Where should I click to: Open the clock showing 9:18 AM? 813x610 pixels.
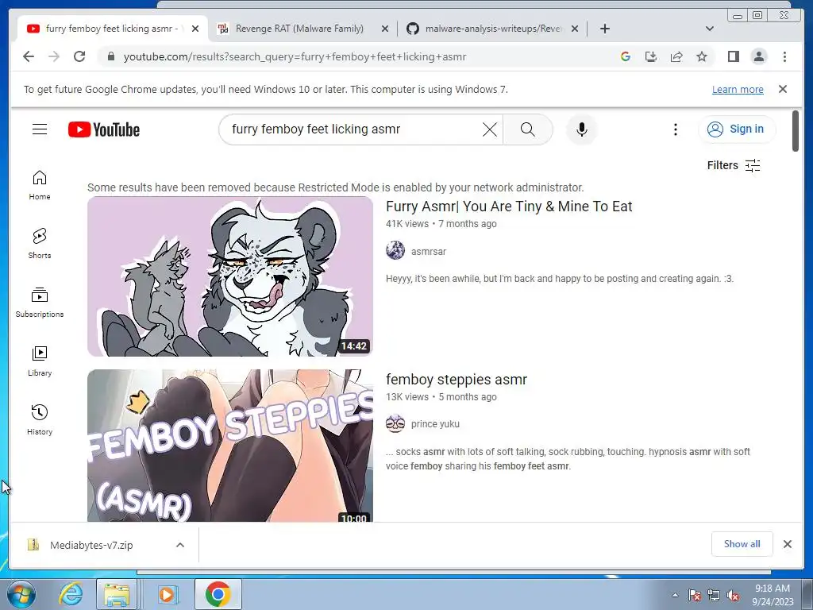coord(773,595)
